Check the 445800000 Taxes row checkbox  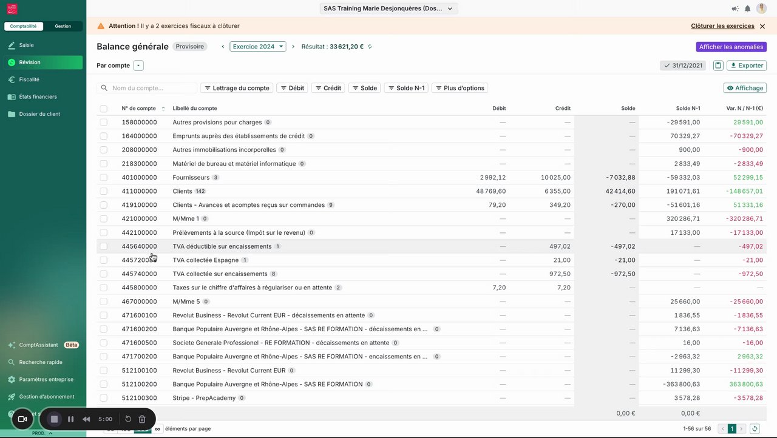tap(104, 288)
